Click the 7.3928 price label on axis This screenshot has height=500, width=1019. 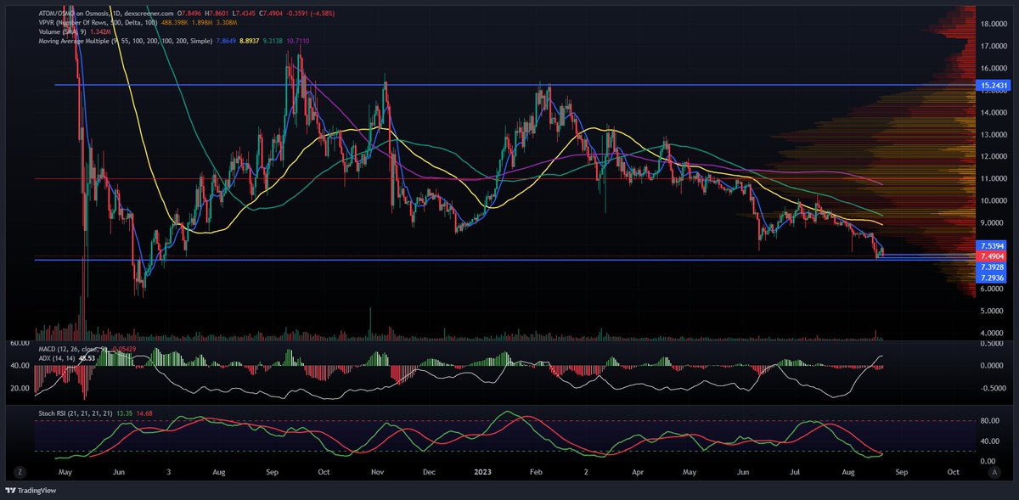coord(993,266)
